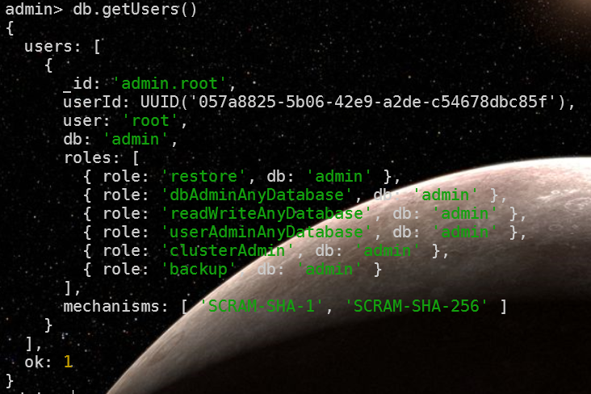Click the userId UUID string
The width and height of the screenshot is (591, 394).
click(x=372, y=102)
